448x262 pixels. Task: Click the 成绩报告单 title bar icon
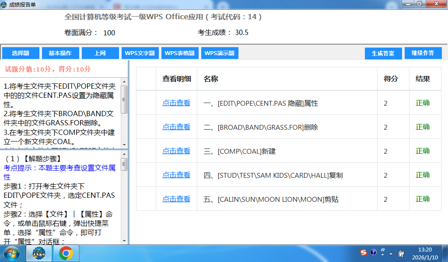click(3, 4)
